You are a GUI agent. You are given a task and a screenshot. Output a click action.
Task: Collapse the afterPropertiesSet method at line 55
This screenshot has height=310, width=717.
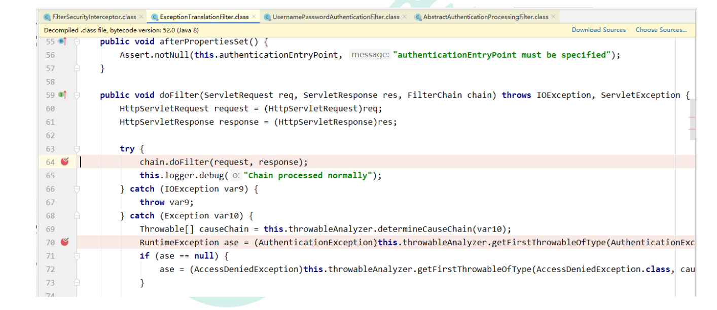(77, 42)
